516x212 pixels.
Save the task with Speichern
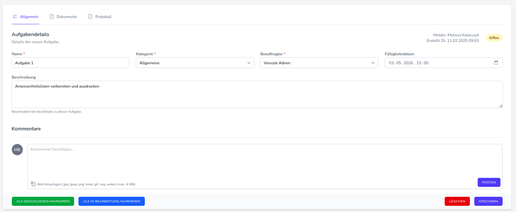pos(488,201)
